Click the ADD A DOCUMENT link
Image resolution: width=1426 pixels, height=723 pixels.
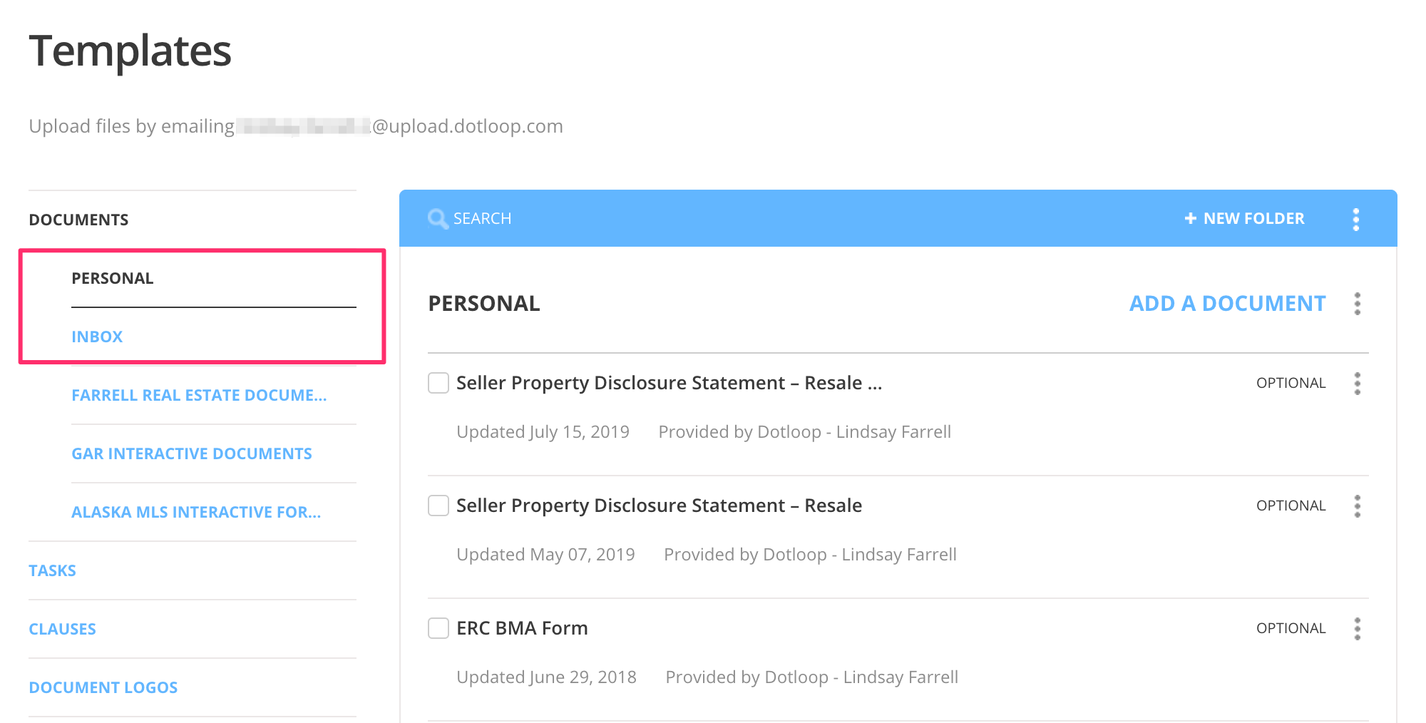[x=1227, y=303]
